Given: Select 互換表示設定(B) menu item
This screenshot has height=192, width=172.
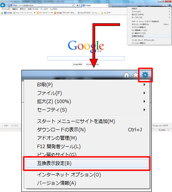Looking at the screenshot, I should [87, 163].
